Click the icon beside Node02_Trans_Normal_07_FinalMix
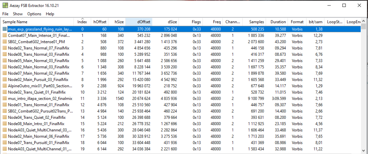The image size is (368, 154). (x=4, y=48)
